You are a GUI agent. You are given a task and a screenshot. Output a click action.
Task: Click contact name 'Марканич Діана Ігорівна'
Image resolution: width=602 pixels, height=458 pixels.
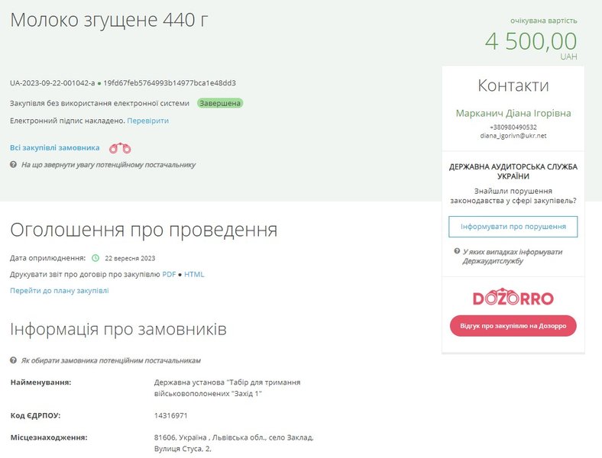(513, 114)
